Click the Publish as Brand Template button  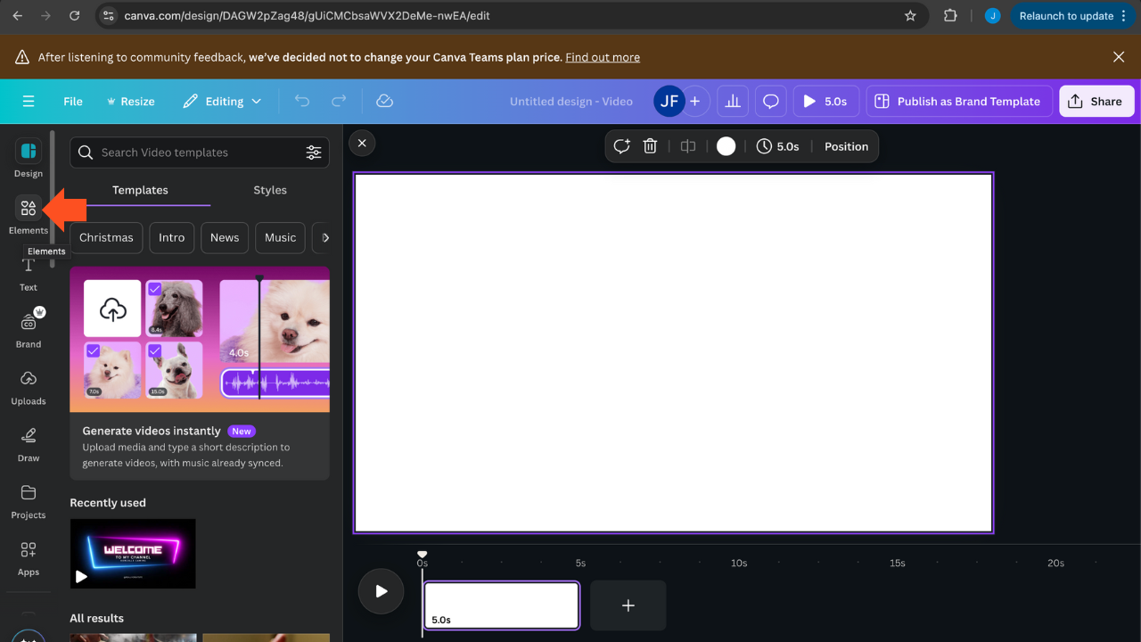(x=958, y=101)
